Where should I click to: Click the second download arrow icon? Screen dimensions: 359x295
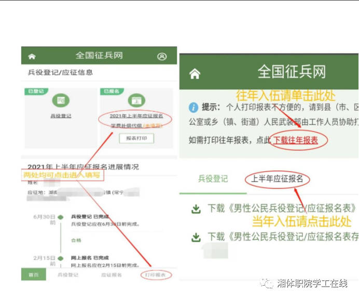coord(196,237)
